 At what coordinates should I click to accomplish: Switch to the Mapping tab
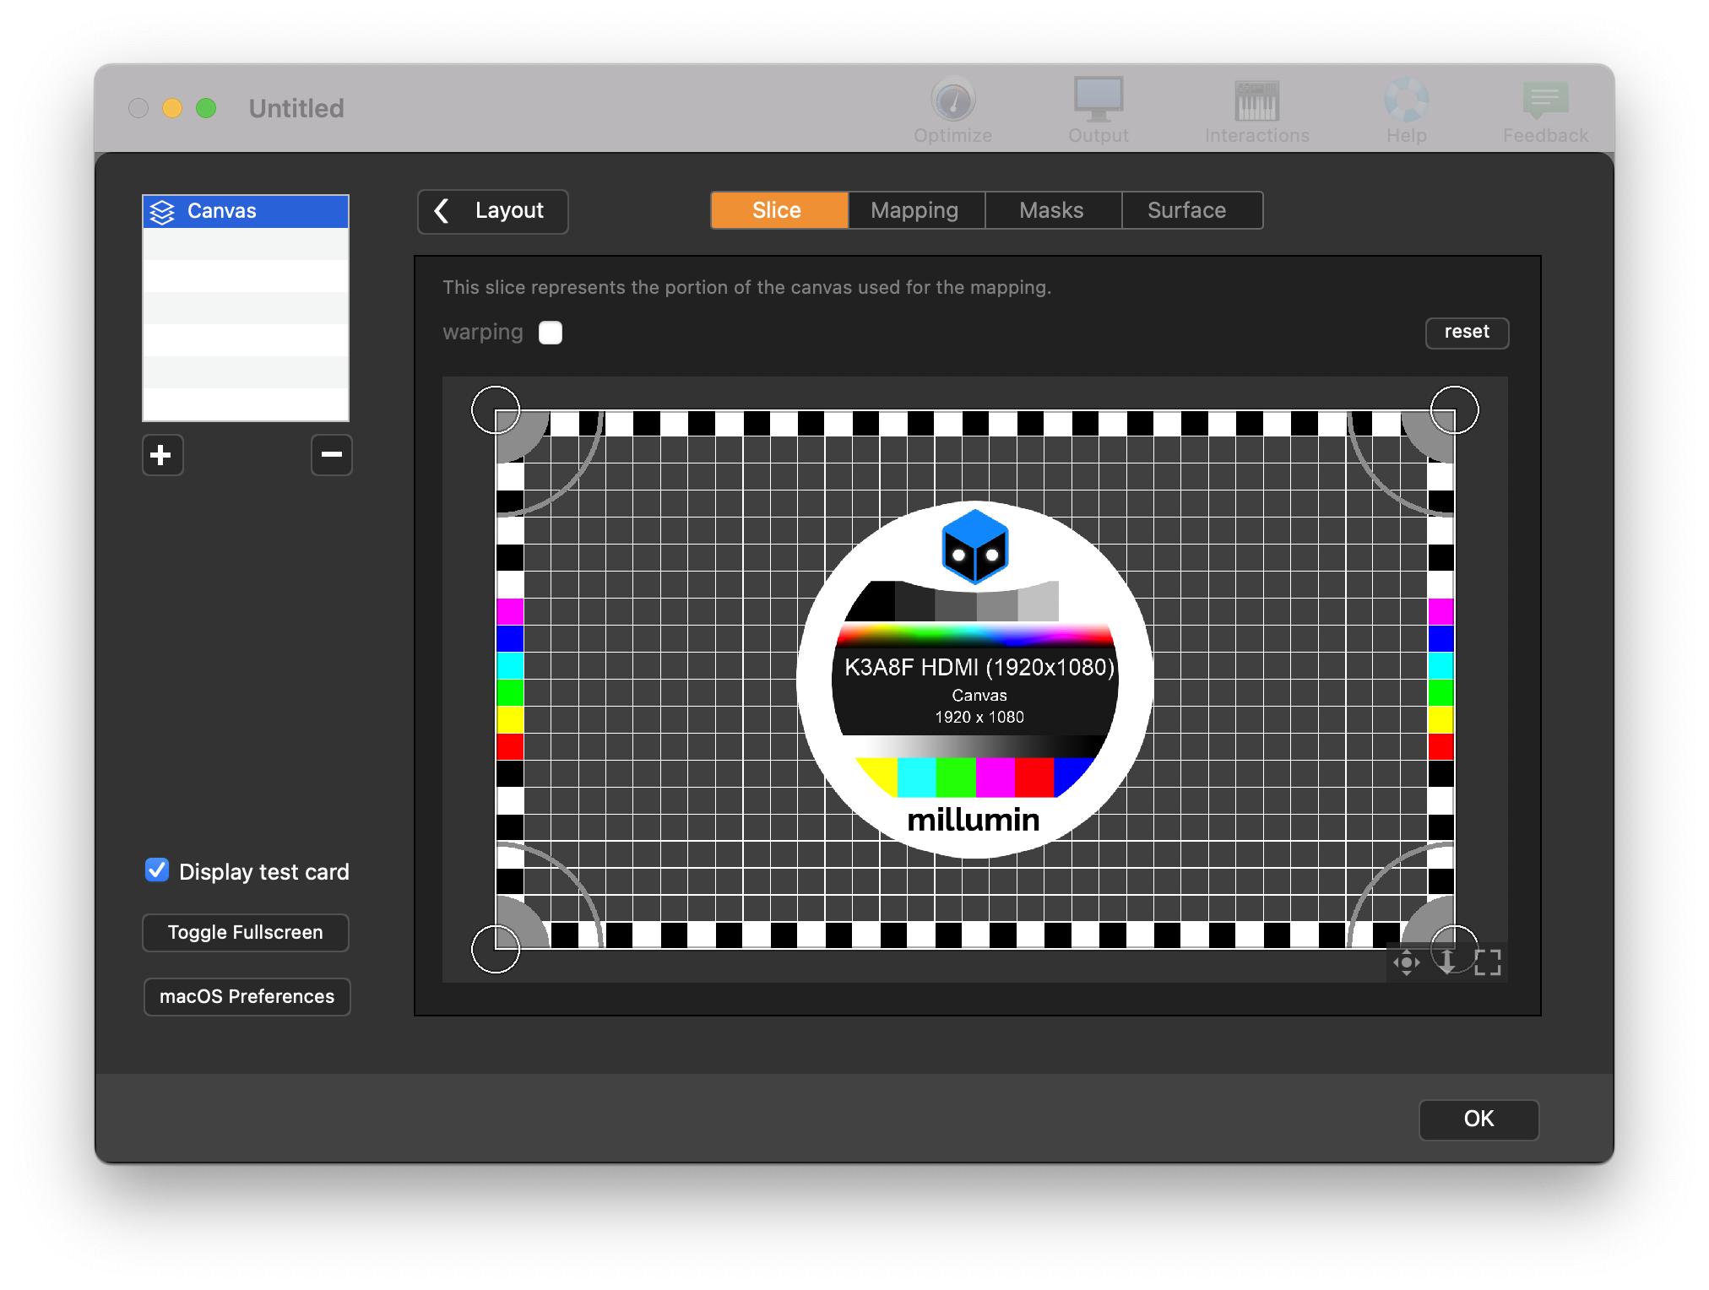[x=915, y=210]
